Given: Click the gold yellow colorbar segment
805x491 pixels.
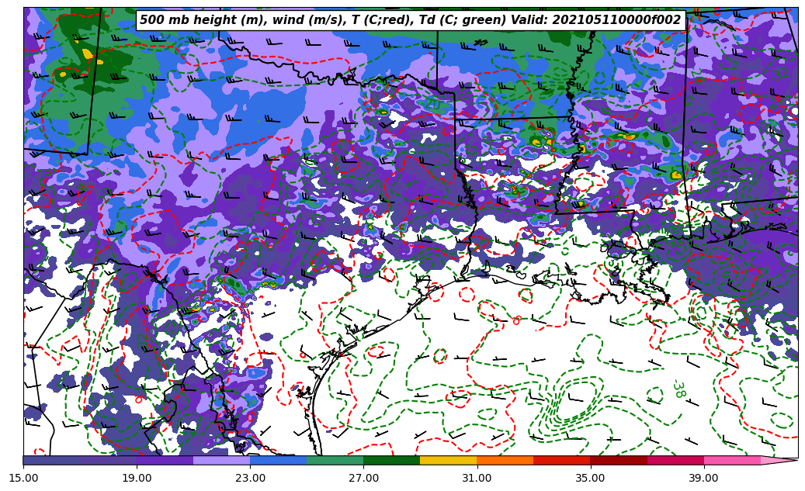Looking at the screenshot, I should coord(448,460).
